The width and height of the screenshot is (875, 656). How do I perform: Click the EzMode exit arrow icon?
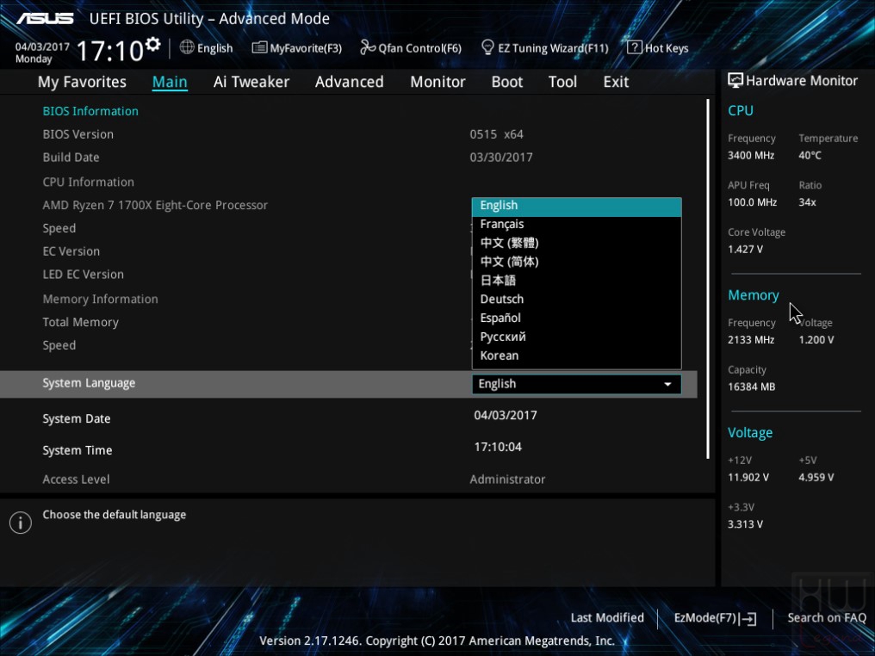749,619
